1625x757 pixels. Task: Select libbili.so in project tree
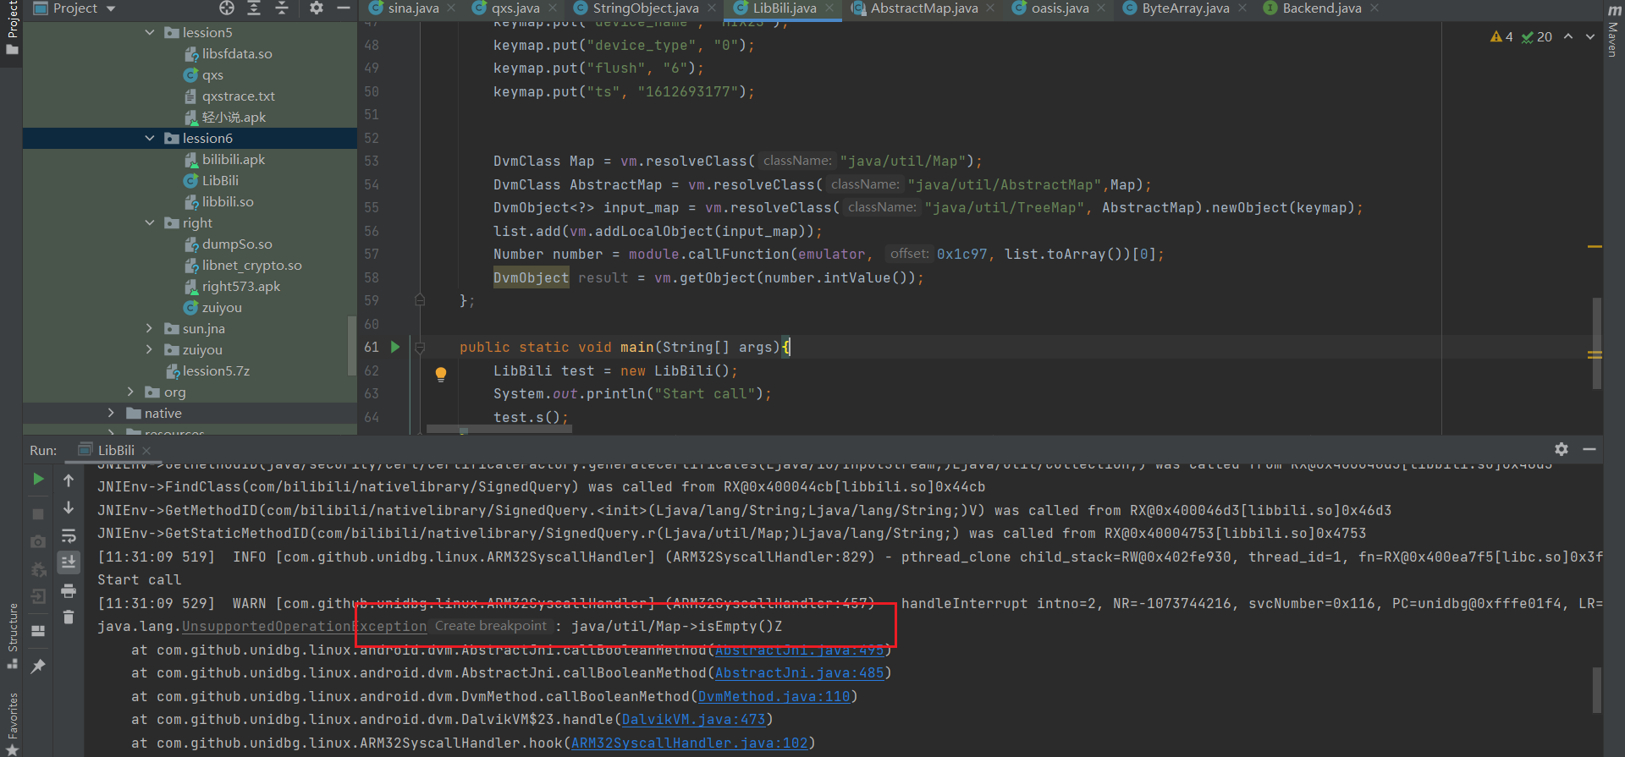click(227, 201)
